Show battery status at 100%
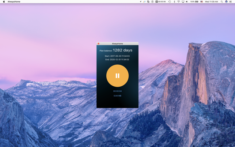The image size is (235, 147). [x=194, y=2]
